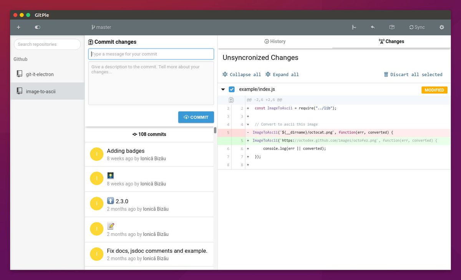Focus the Search repositories field
This screenshot has width=461, height=280.
pos(47,44)
